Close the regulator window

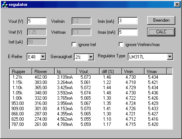177,4
